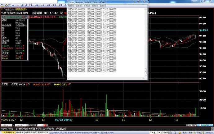Open the 格式 menu in Notepad
The width and height of the screenshot is (214, 134).
[x=86, y=6]
